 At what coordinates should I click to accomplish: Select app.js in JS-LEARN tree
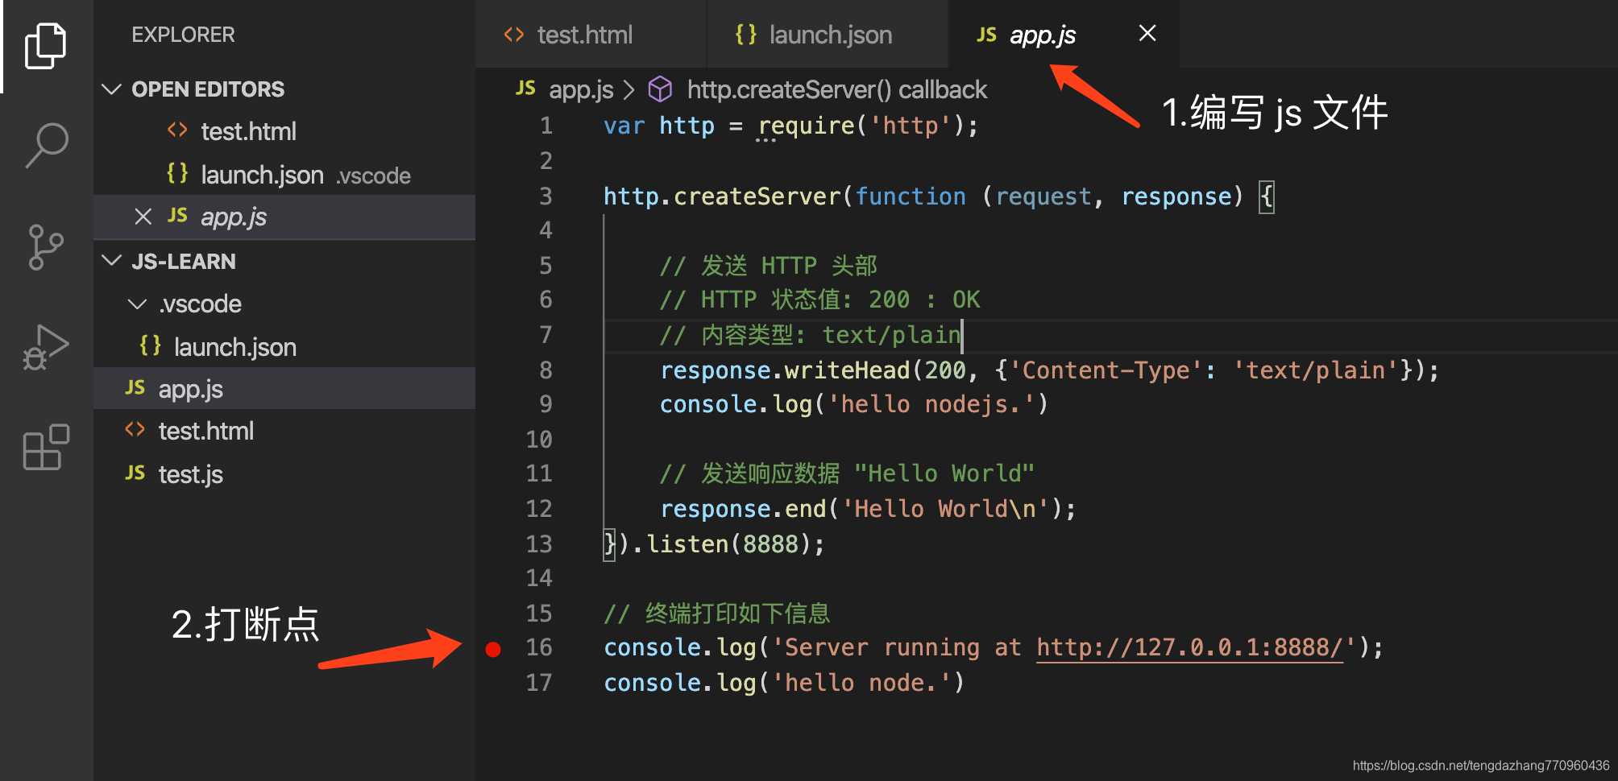point(284,389)
